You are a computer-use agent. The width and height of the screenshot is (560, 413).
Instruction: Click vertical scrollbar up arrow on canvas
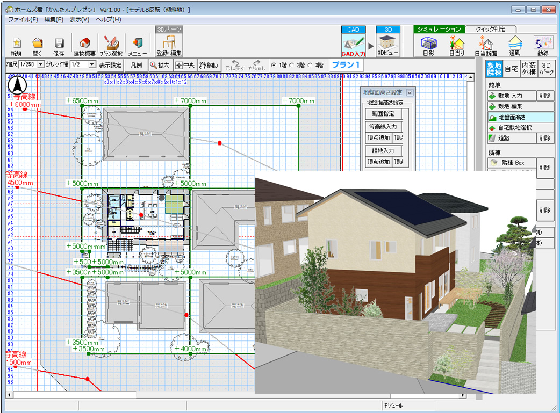[x=471, y=77]
